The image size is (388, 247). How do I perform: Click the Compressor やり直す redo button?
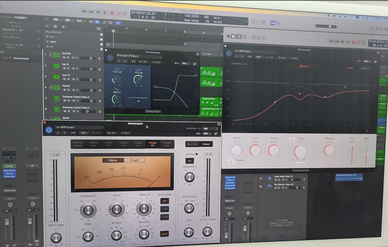click(125, 133)
